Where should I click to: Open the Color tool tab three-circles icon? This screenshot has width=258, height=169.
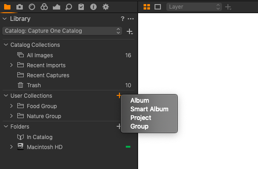[44, 7]
